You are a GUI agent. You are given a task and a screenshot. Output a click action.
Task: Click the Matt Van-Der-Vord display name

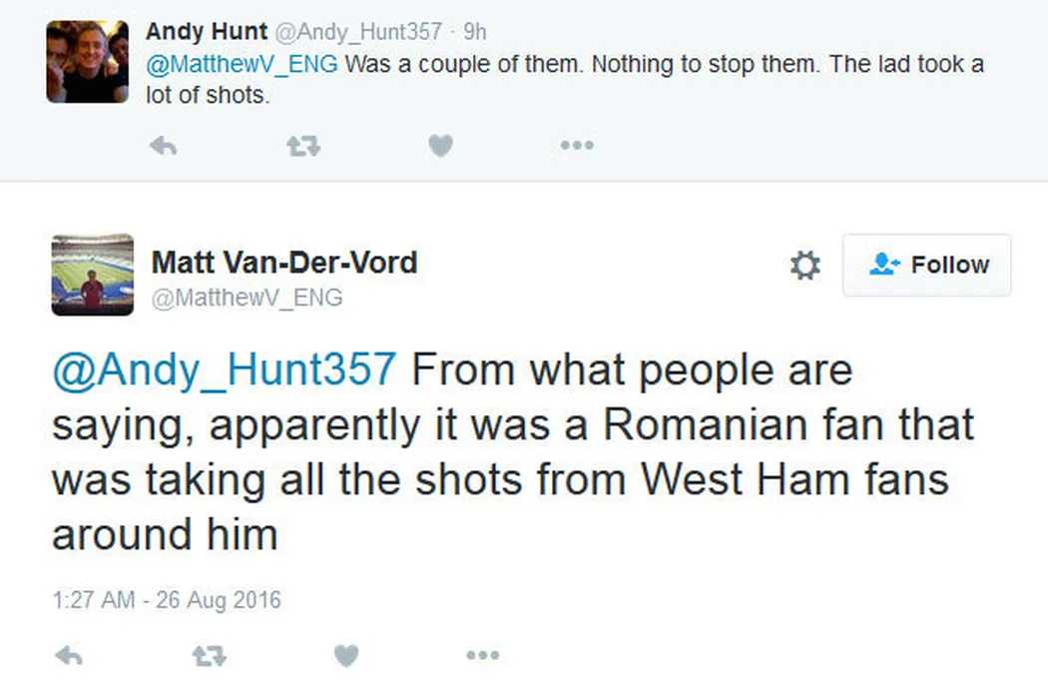(283, 263)
